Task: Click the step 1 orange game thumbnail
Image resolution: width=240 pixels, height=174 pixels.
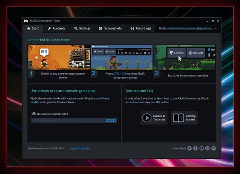Action: (x=59, y=58)
